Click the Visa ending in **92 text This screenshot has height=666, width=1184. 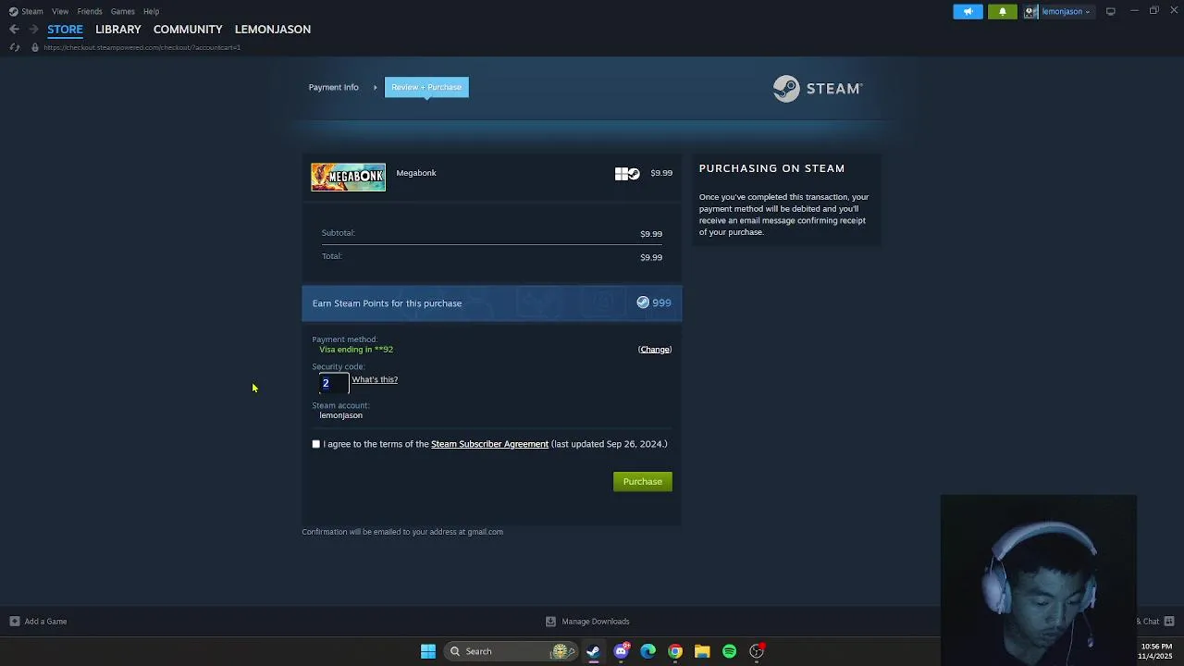click(x=356, y=350)
